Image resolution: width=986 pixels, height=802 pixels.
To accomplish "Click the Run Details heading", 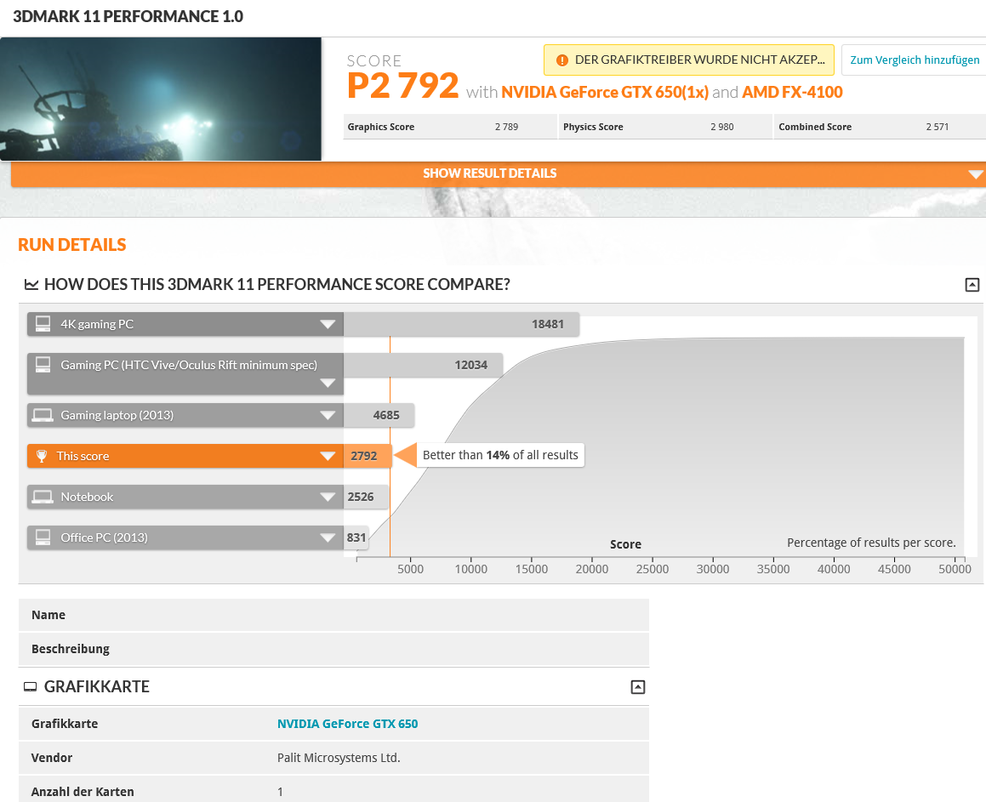I will pyautogui.click(x=72, y=245).
